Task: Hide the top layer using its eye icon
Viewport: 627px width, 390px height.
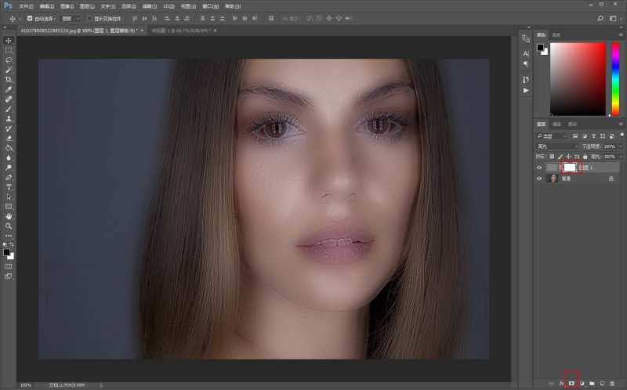Action: (x=538, y=167)
